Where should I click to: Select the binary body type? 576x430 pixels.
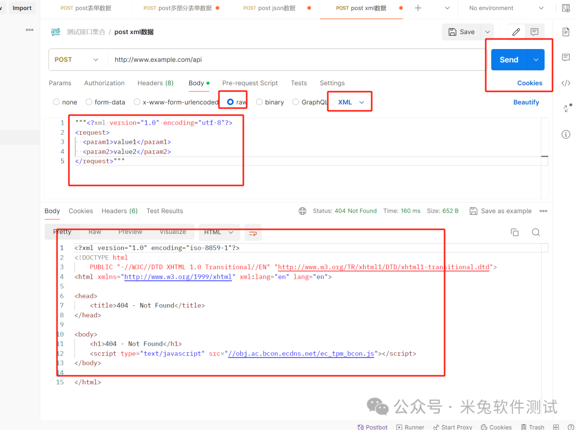pos(259,102)
